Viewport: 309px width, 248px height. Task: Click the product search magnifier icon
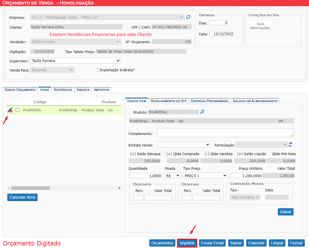point(202,112)
